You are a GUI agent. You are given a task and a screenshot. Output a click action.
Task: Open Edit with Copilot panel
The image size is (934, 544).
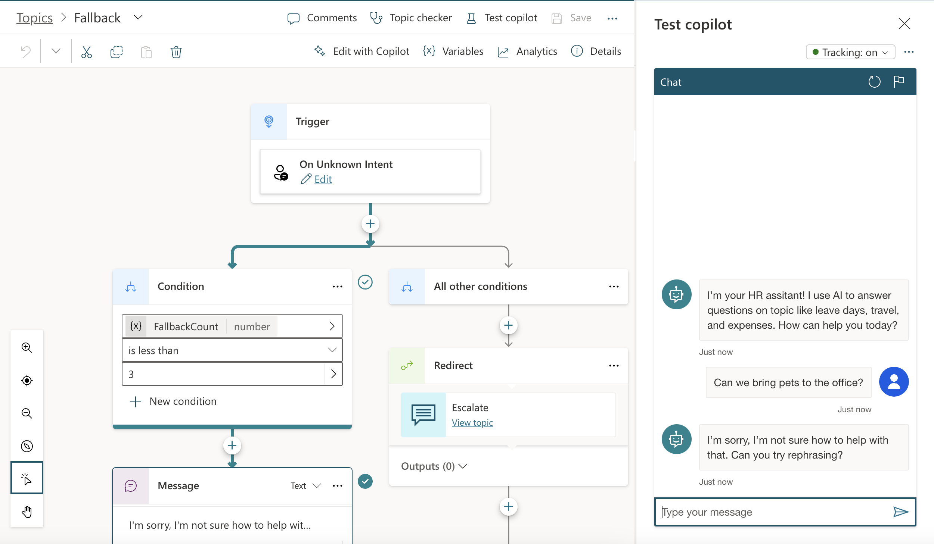(x=361, y=51)
